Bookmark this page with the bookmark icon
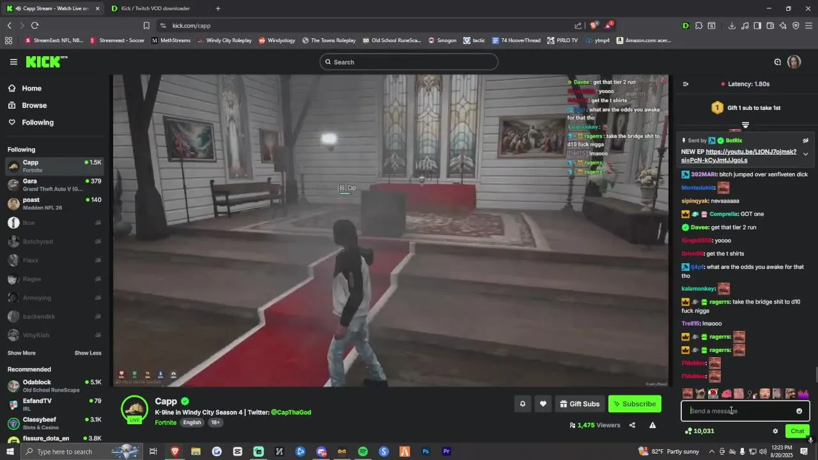 pos(146,26)
